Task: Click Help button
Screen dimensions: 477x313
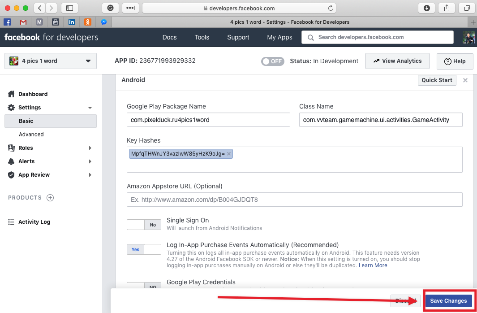Action: (455, 61)
